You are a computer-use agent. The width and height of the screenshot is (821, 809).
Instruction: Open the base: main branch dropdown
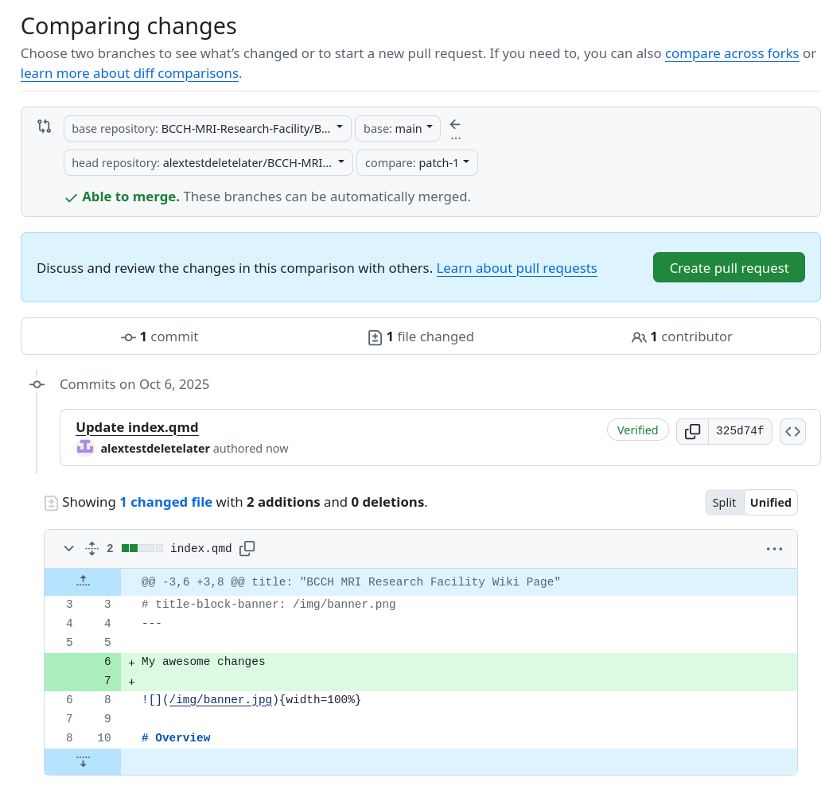coord(397,128)
